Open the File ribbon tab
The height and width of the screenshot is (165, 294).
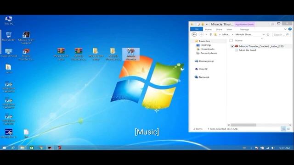[197, 29]
